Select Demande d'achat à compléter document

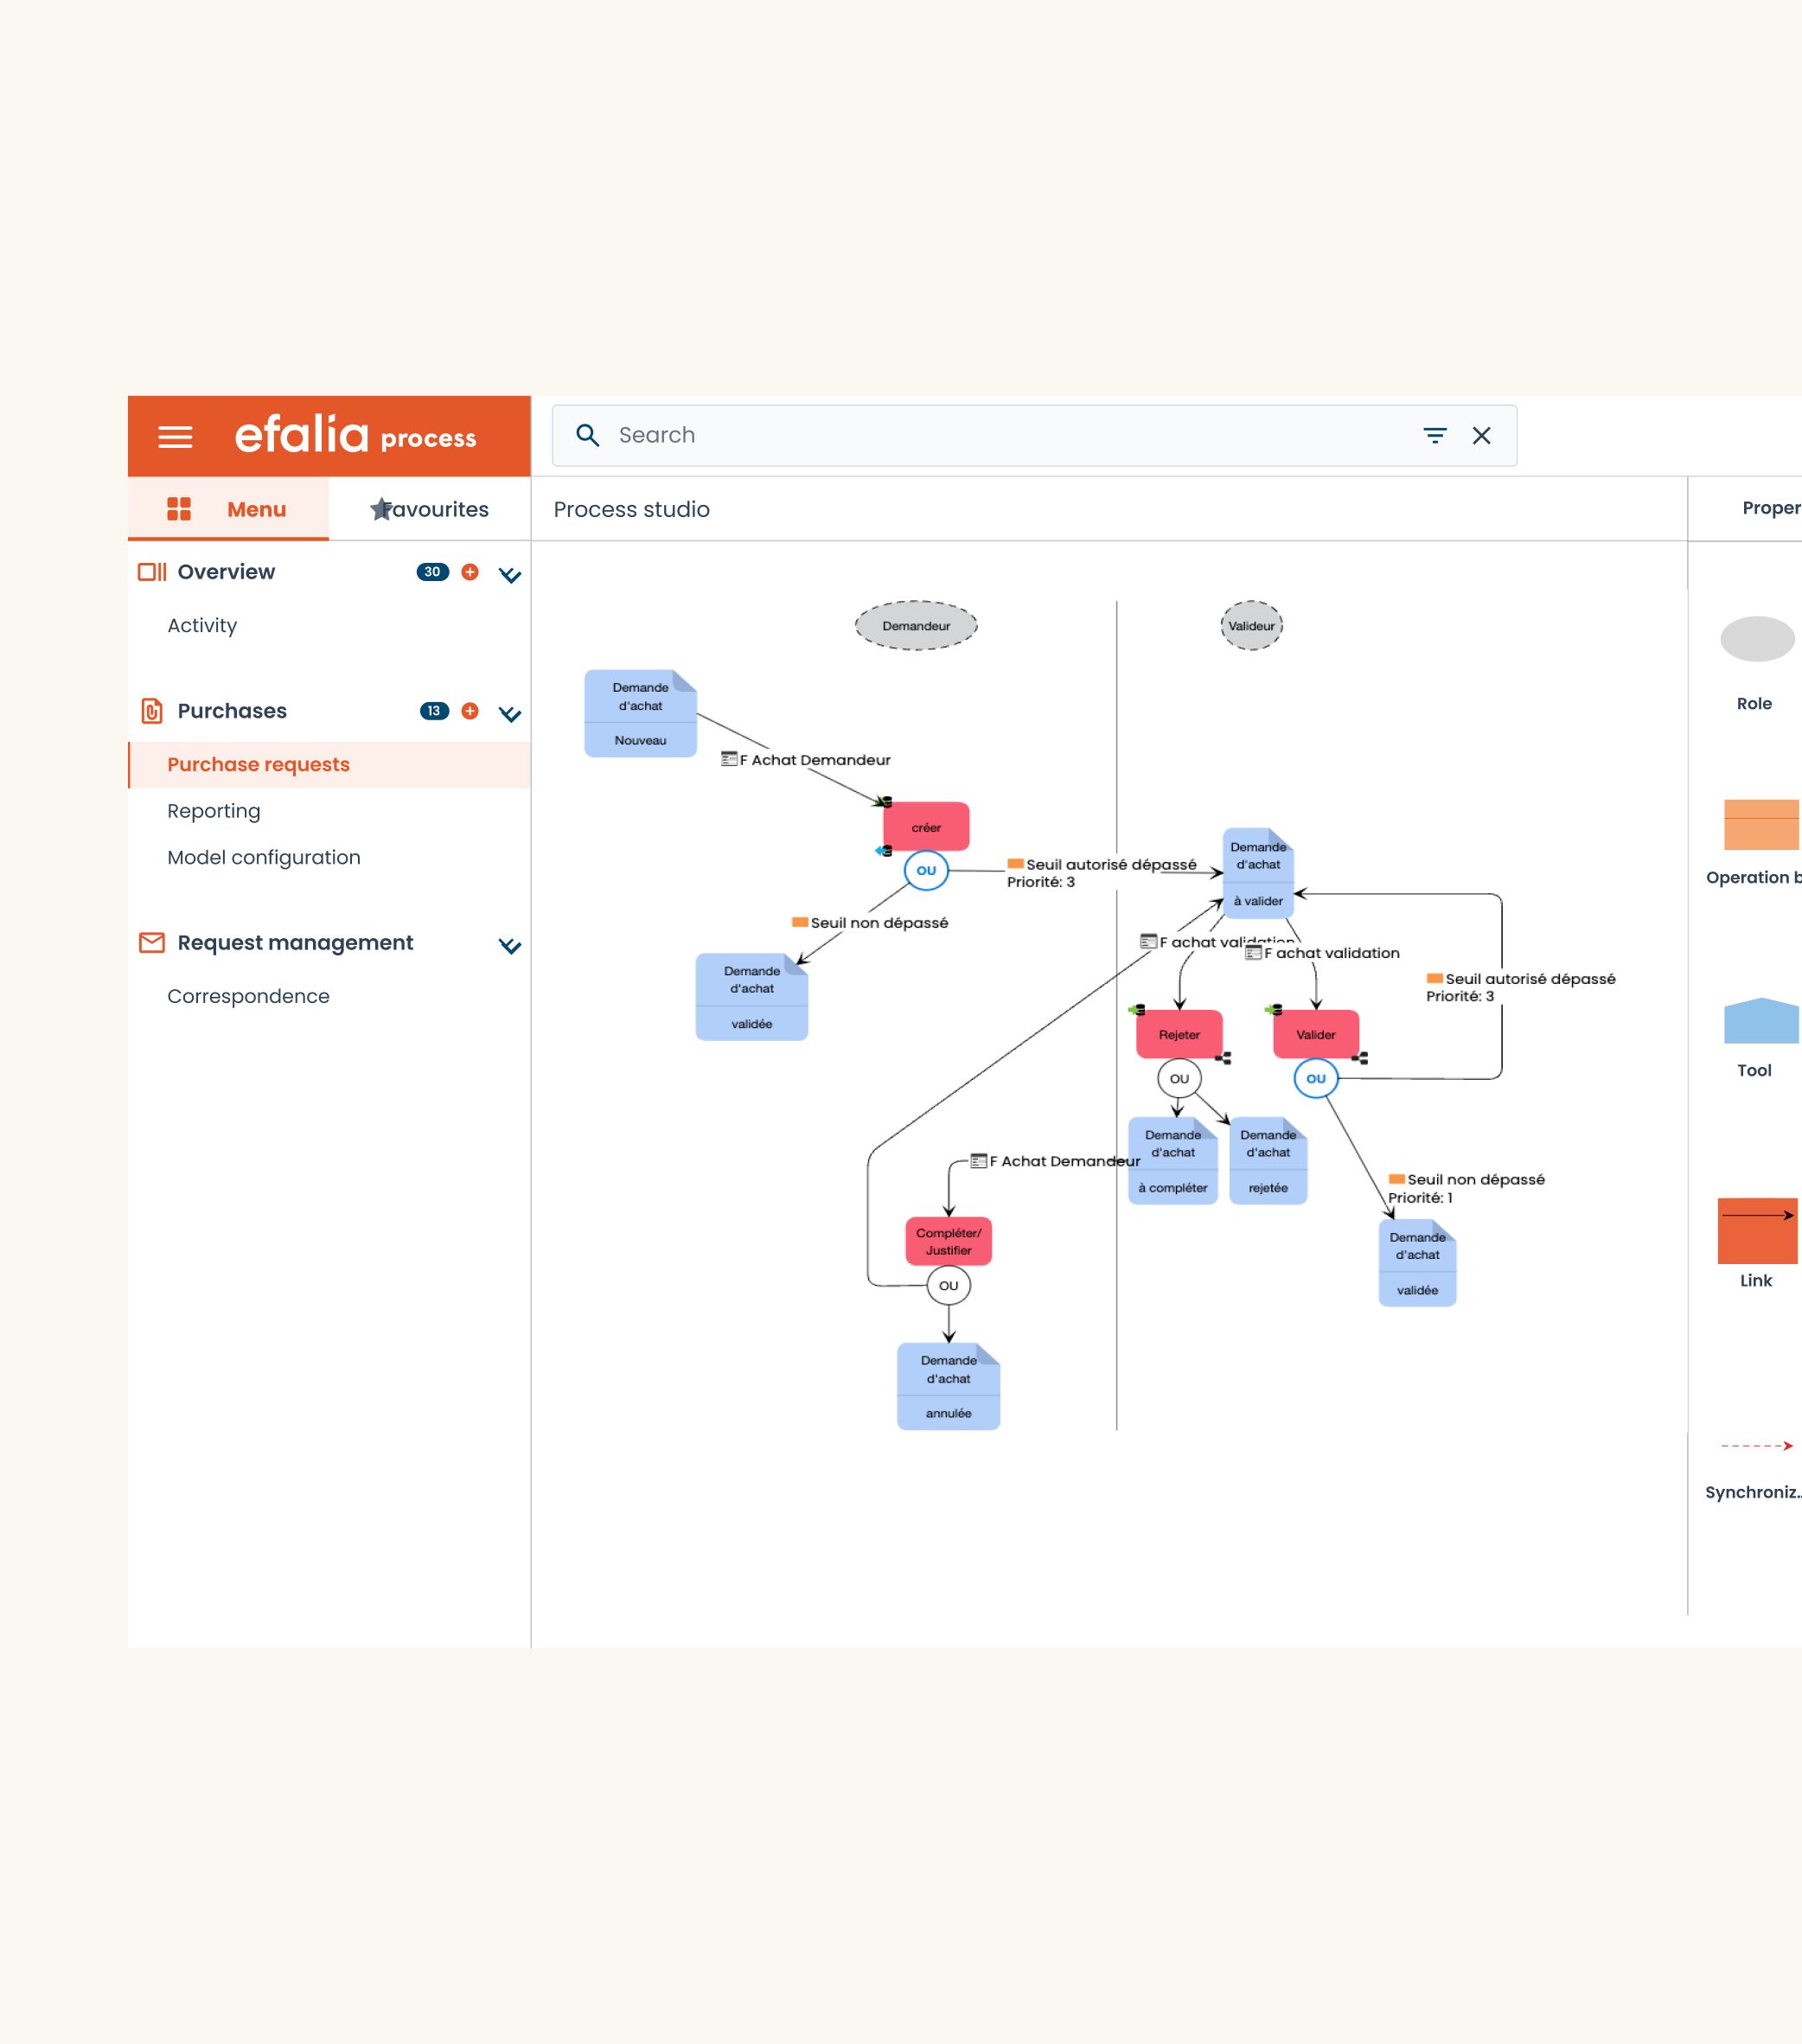[x=1173, y=1161]
